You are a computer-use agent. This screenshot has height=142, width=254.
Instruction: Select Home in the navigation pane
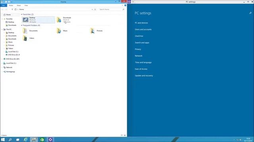pyautogui.click(x=8, y=15)
